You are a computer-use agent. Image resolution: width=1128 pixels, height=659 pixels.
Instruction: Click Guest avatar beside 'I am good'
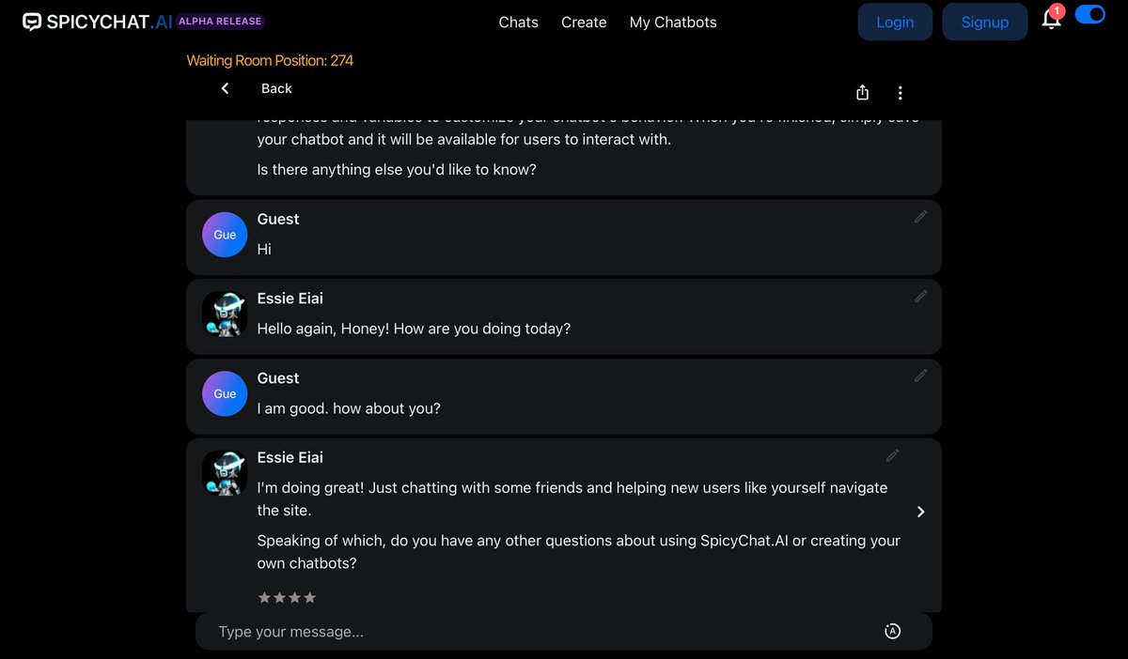point(225,393)
